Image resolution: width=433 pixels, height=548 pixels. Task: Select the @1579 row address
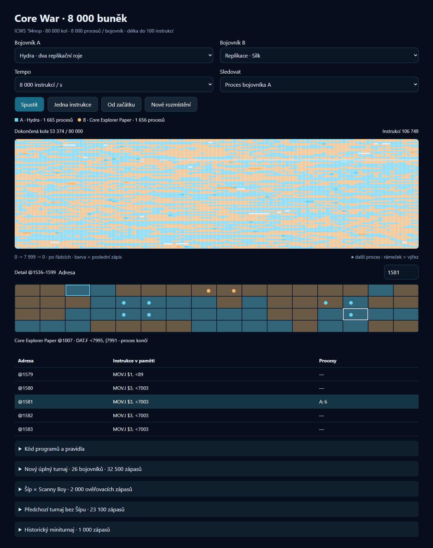26,374
